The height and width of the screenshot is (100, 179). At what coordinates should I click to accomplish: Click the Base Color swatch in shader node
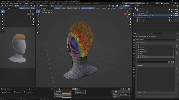tap(67, 93)
